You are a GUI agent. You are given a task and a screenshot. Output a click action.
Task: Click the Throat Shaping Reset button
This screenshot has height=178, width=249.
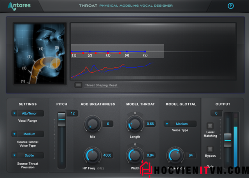[78, 85]
